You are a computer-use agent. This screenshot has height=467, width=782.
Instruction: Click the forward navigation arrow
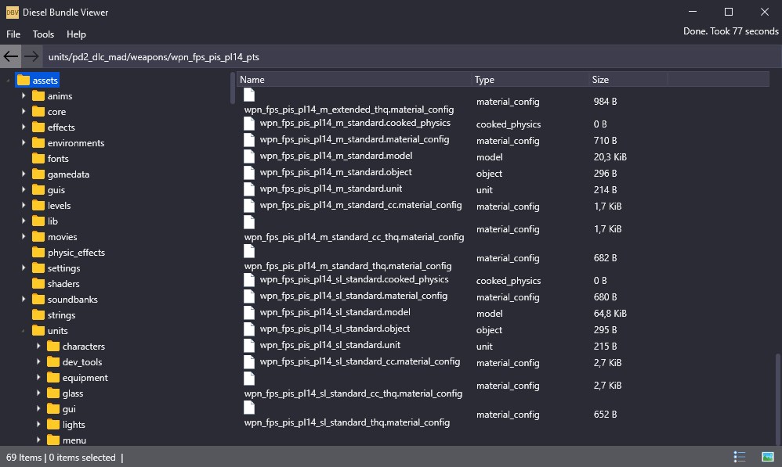click(31, 56)
